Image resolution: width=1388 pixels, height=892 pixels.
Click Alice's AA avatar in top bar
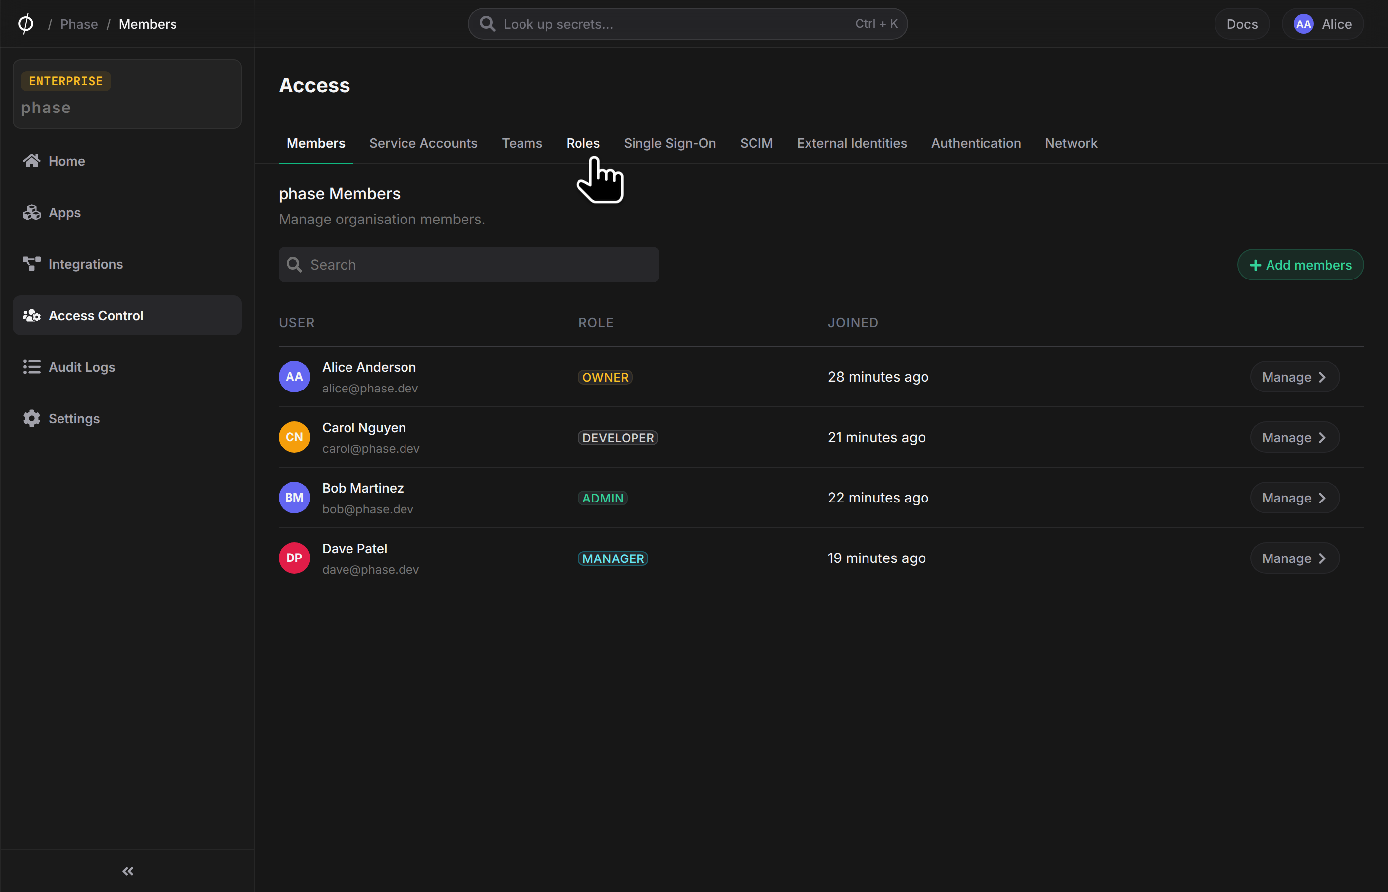click(x=1303, y=24)
